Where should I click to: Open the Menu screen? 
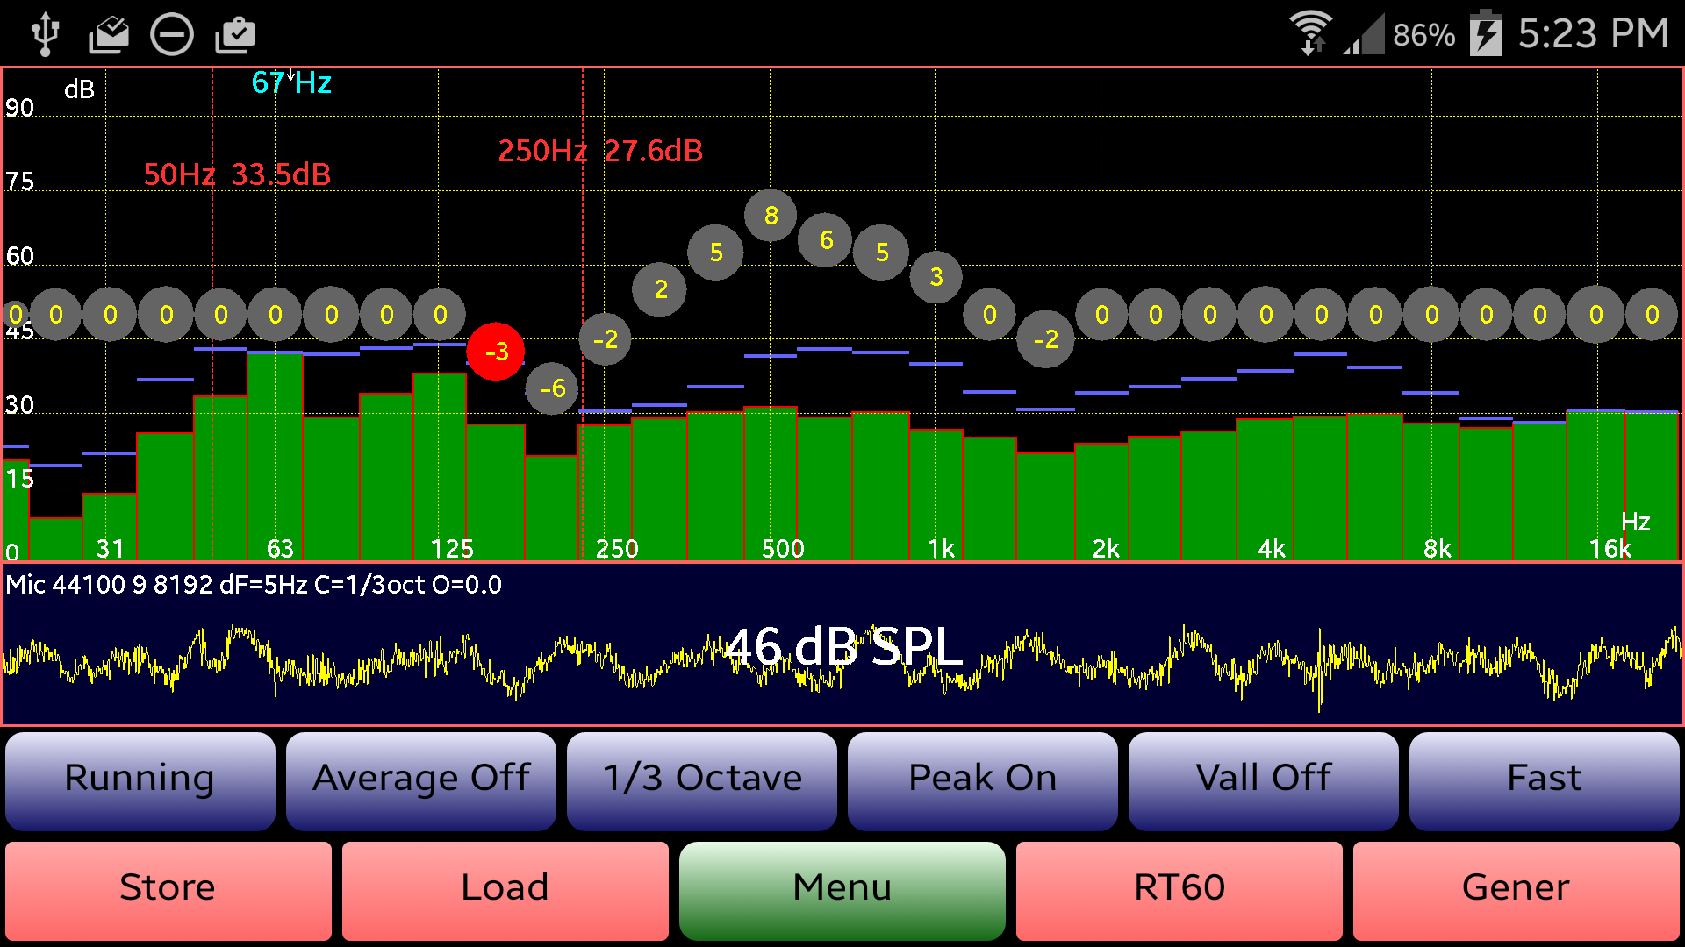pyautogui.click(x=842, y=888)
